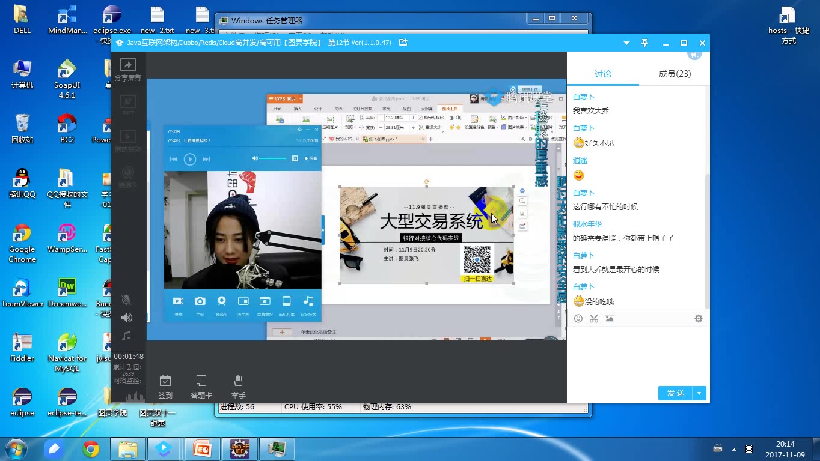Open the title bar dropdown arrow menu
Viewport: 820px width, 461px height.
pos(627,43)
